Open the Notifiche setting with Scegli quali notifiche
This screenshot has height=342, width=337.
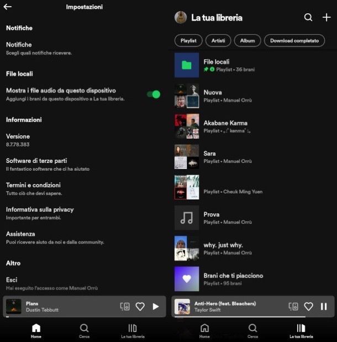[39, 49]
